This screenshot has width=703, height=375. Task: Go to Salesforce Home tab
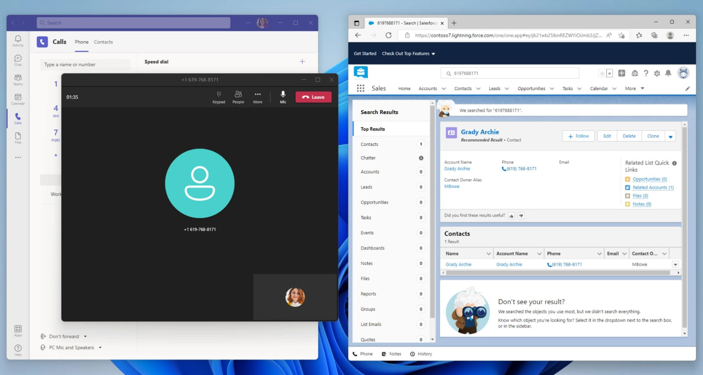click(x=404, y=88)
